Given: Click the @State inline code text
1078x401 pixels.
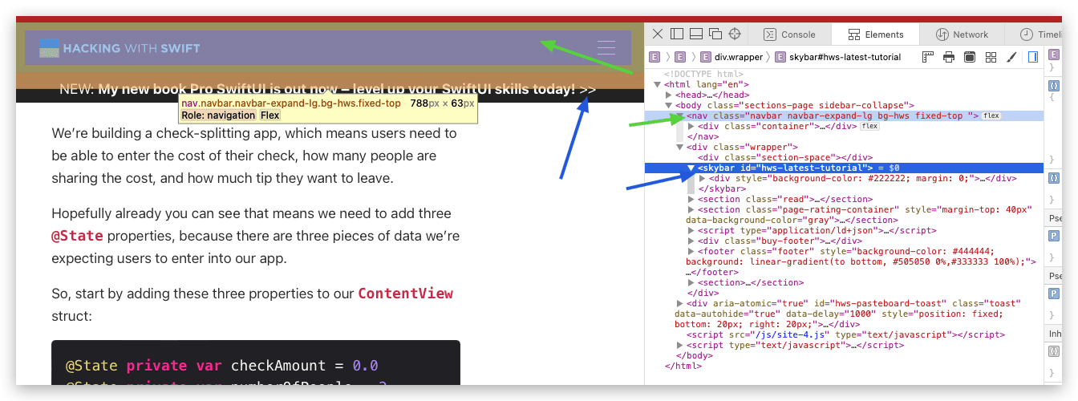Looking at the screenshot, I should [x=77, y=236].
